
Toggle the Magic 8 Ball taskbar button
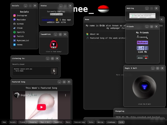pos(45,122)
